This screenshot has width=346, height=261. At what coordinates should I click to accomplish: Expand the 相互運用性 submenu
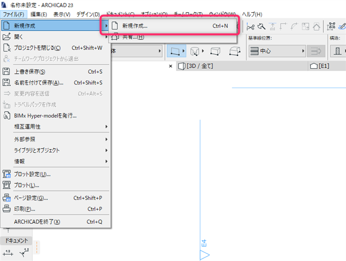pos(55,127)
